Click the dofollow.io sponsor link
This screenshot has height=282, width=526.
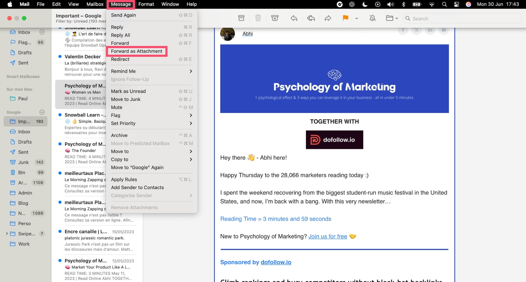(276, 262)
